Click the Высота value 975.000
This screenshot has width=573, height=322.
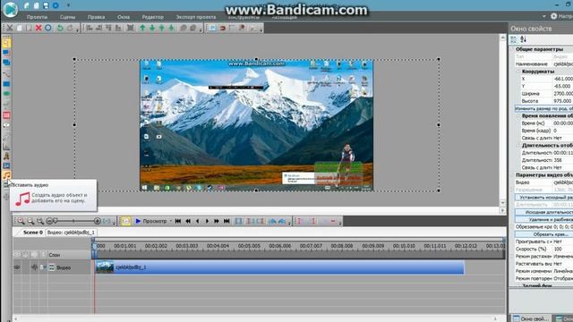(x=562, y=101)
